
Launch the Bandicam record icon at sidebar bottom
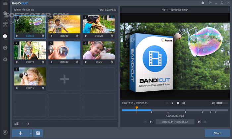5,132
